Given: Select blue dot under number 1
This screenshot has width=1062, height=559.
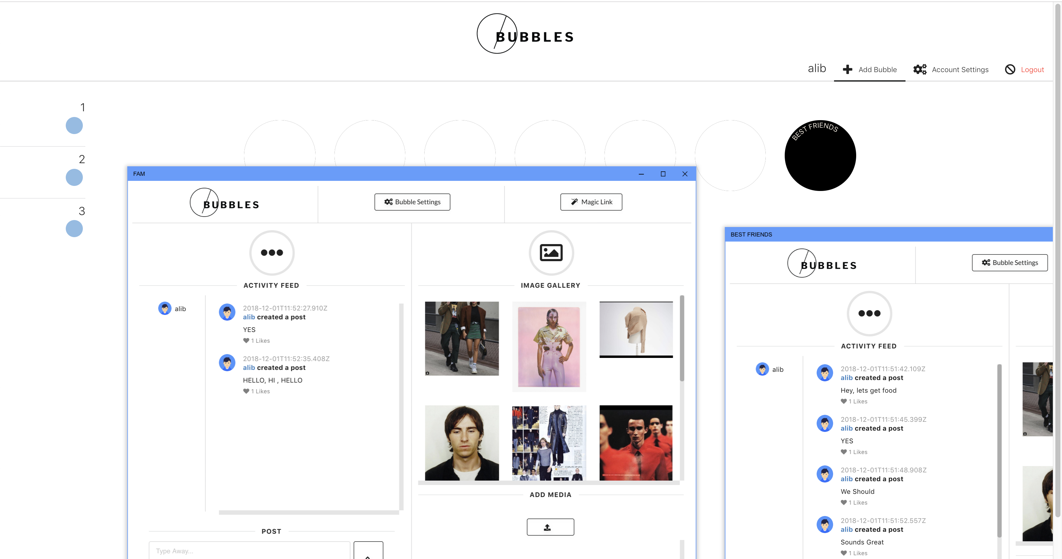Looking at the screenshot, I should coord(74,125).
